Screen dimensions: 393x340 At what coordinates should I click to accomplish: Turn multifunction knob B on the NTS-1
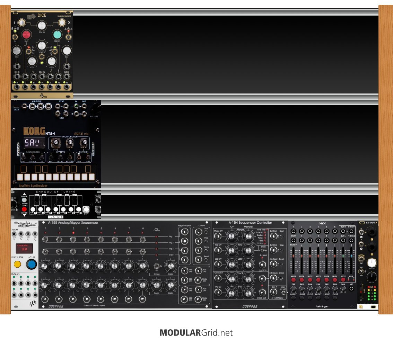[x=84, y=143]
